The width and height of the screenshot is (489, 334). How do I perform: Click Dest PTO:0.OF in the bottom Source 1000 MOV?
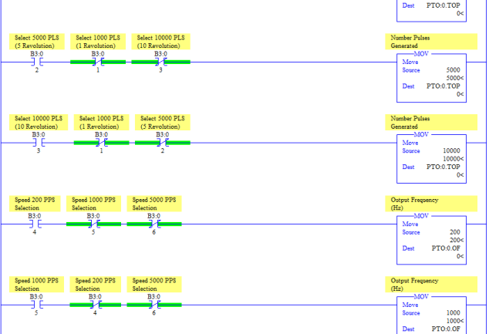click(x=446, y=329)
